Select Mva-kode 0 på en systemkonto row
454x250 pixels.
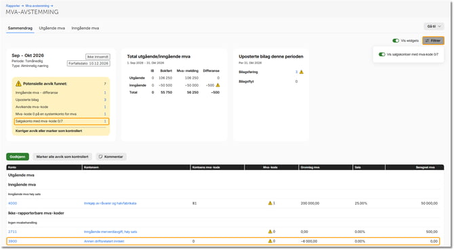pyautogui.click(x=61, y=114)
